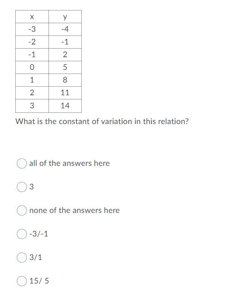Image resolution: width=248 pixels, height=291 pixels.
Task: Pick the -3/-1 answer radio button
Action: tap(22, 234)
